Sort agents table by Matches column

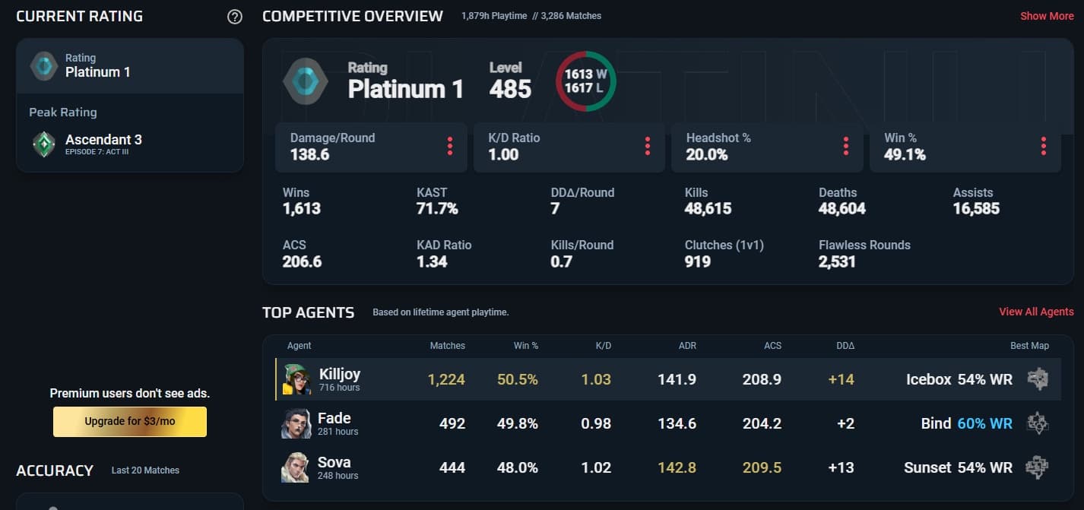447,346
